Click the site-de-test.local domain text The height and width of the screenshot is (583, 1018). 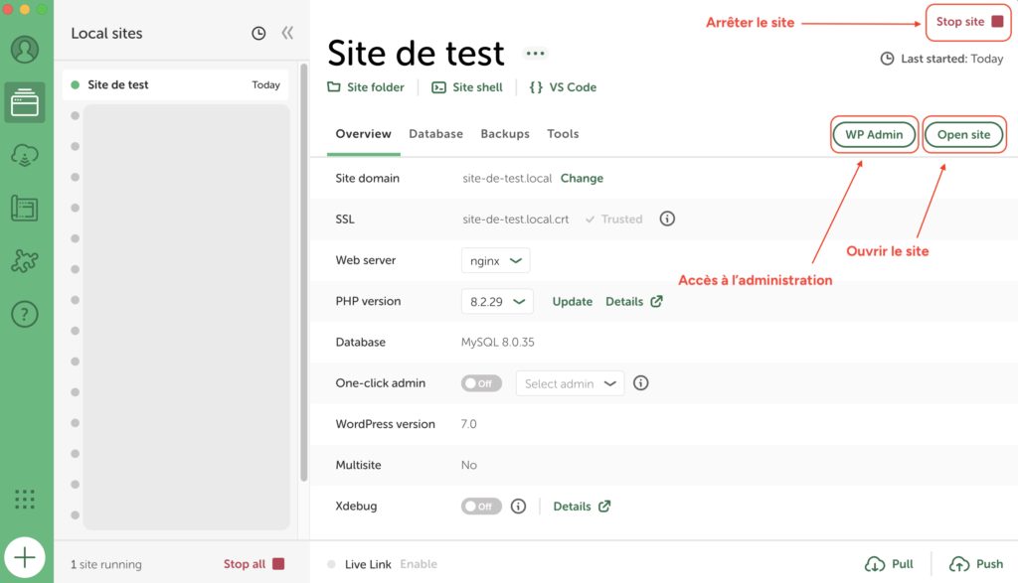(x=507, y=179)
